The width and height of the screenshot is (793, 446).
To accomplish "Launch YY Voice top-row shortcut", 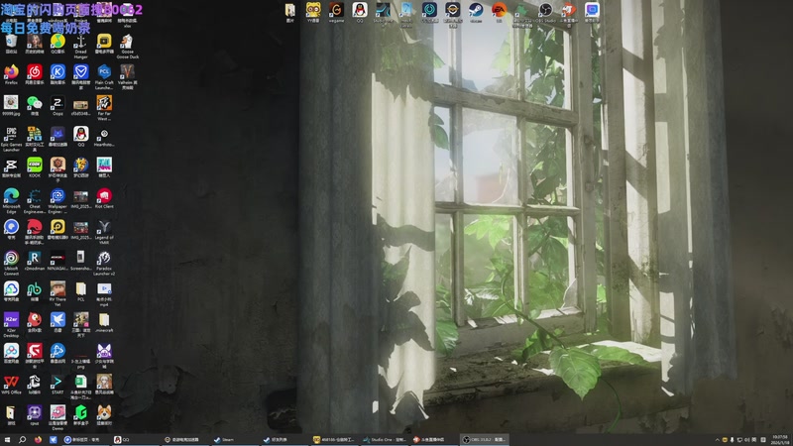I will (x=313, y=11).
